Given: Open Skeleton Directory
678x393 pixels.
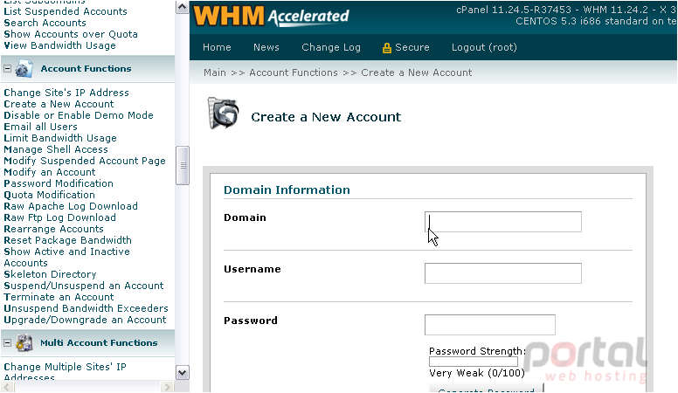Looking at the screenshot, I should [50, 274].
